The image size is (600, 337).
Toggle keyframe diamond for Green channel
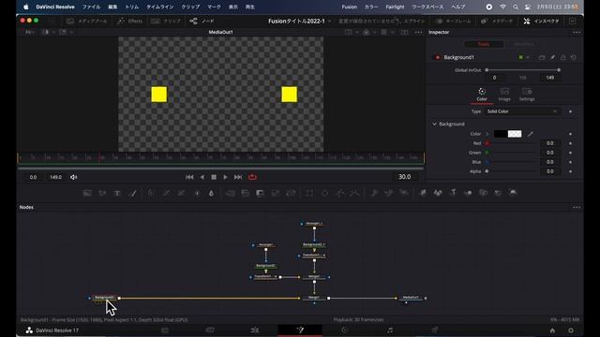tap(570, 153)
